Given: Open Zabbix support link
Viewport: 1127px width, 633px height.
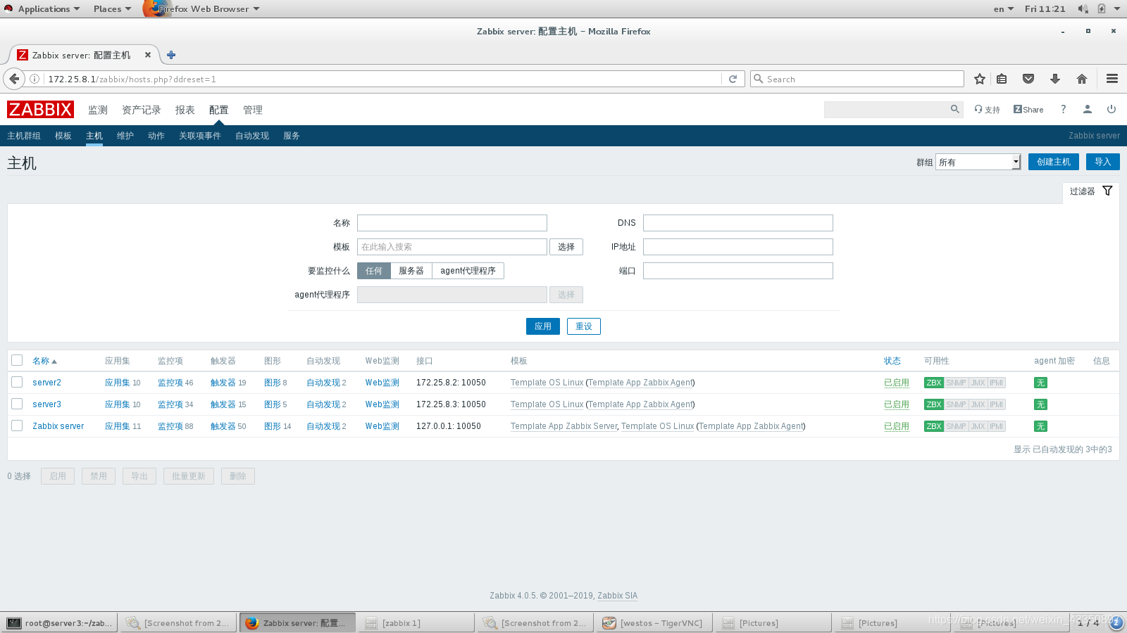Looking at the screenshot, I should pos(988,110).
